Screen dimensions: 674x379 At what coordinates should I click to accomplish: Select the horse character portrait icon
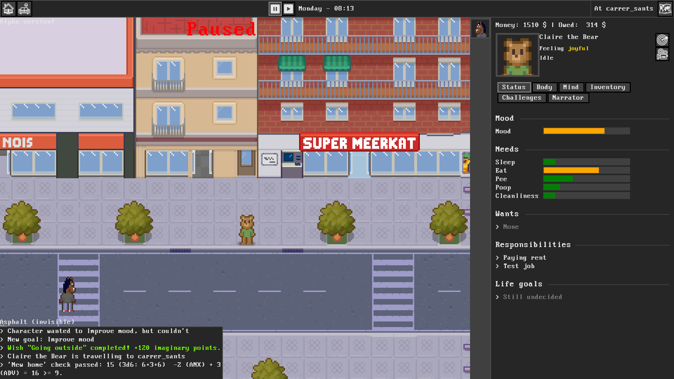pyautogui.click(x=481, y=28)
